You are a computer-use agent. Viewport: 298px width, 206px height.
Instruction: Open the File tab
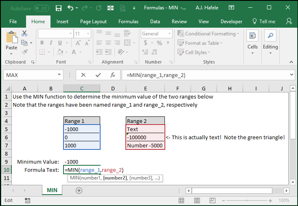point(13,22)
